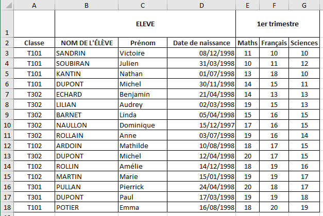Select the column G header
323x216 pixels.
pos(304,5)
